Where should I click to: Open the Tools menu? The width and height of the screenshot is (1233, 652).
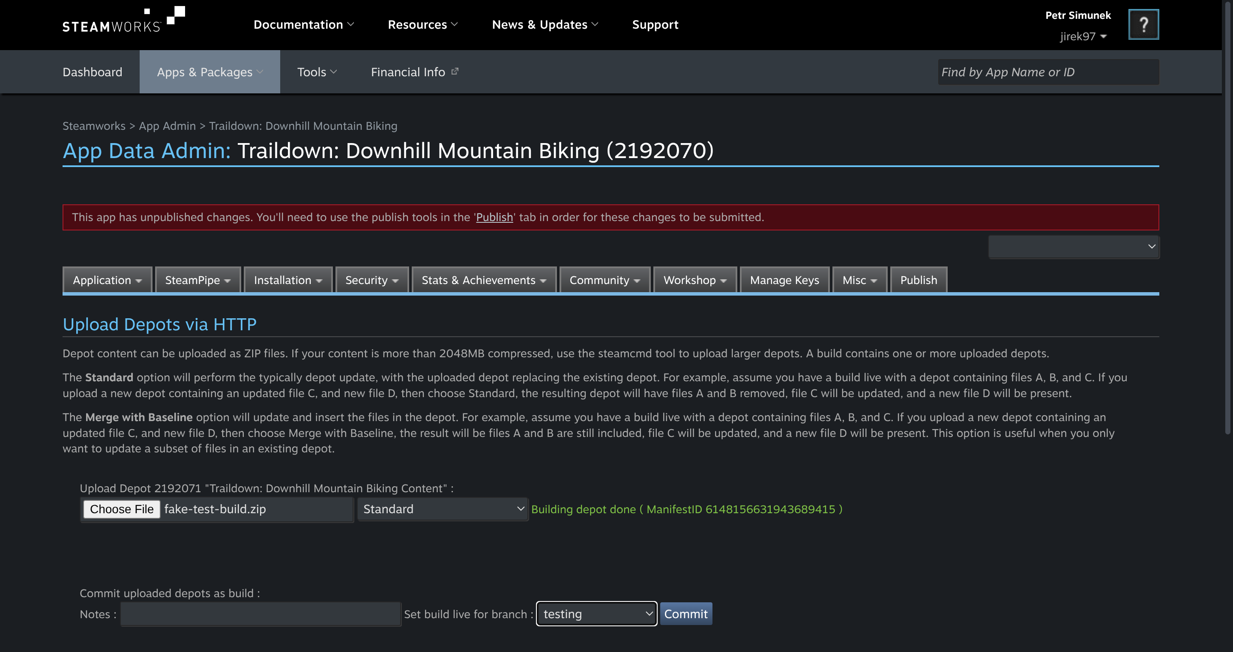click(317, 72)
